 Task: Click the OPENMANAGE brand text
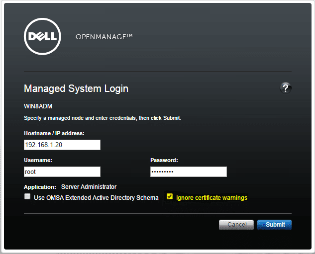tap(104, 37)
